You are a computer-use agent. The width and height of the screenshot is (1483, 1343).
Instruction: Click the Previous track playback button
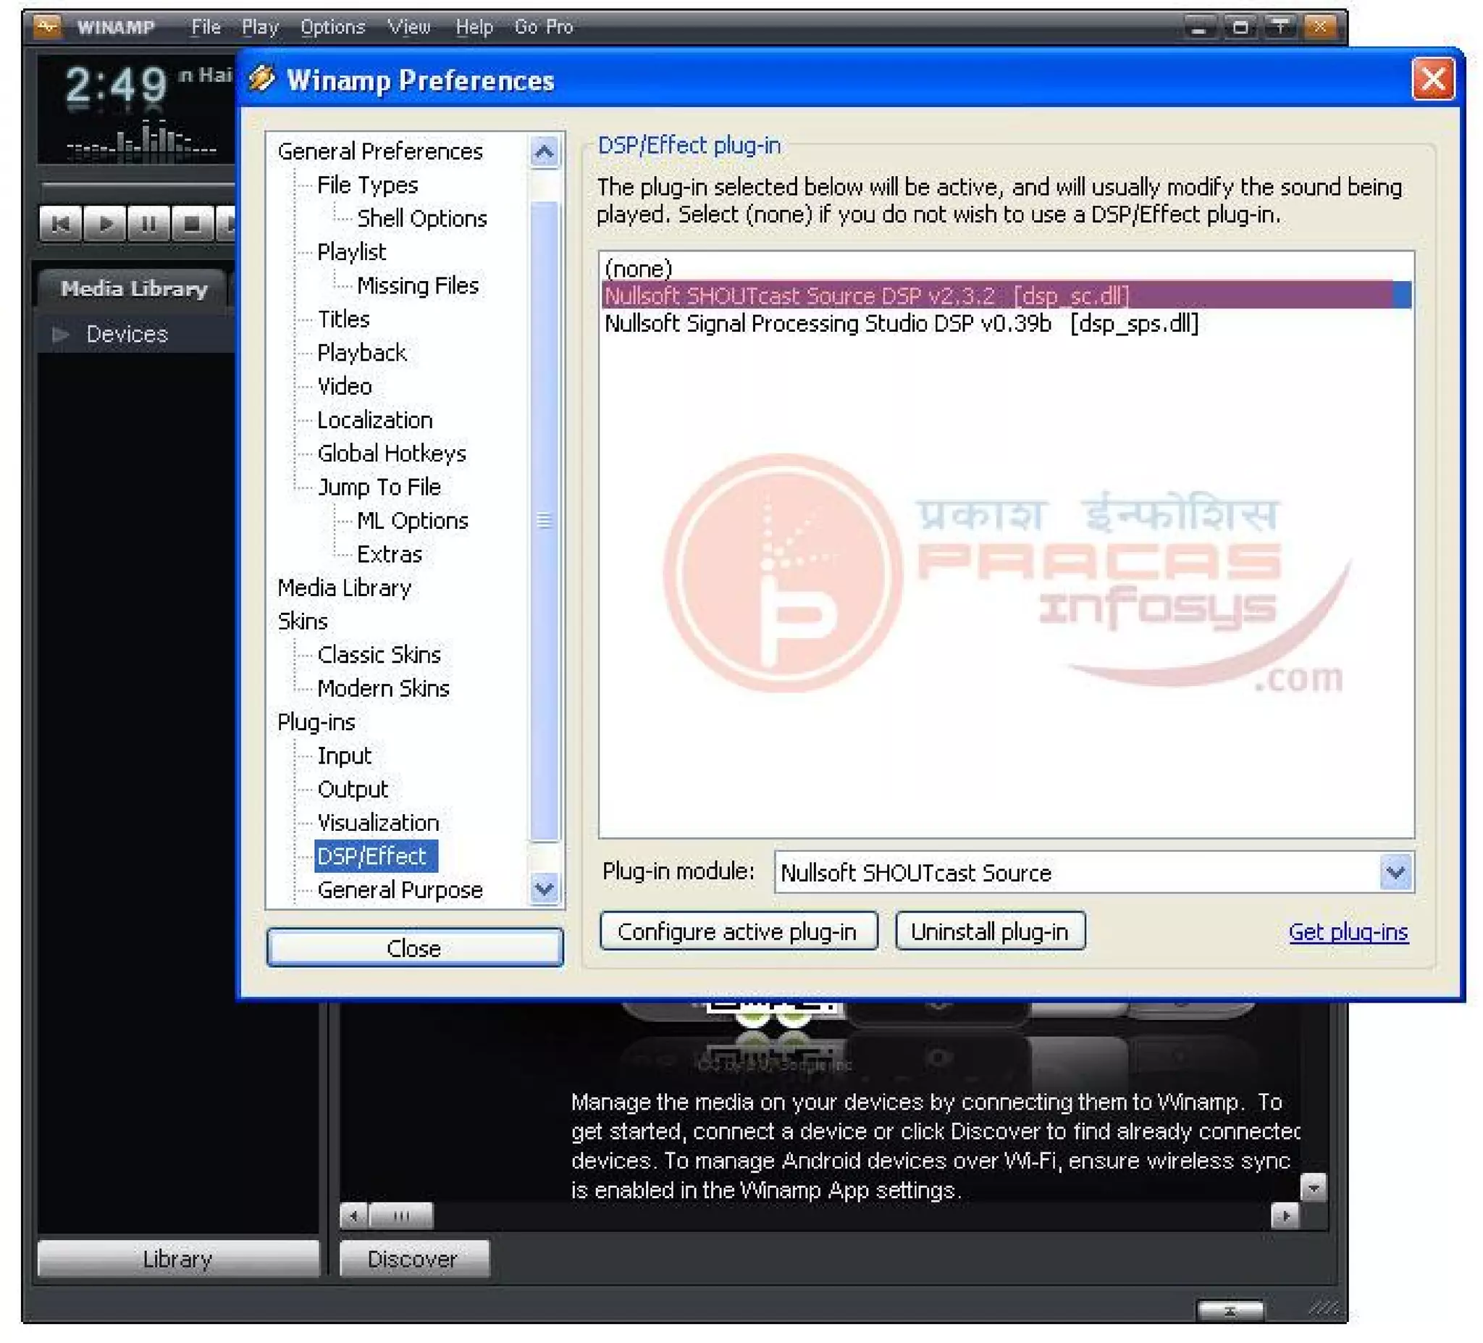[61, 224]
